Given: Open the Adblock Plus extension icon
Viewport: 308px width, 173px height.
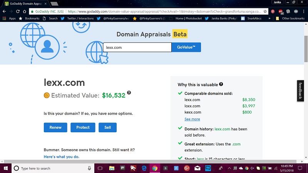Looking at the screenshot, I should click(281, 12).
